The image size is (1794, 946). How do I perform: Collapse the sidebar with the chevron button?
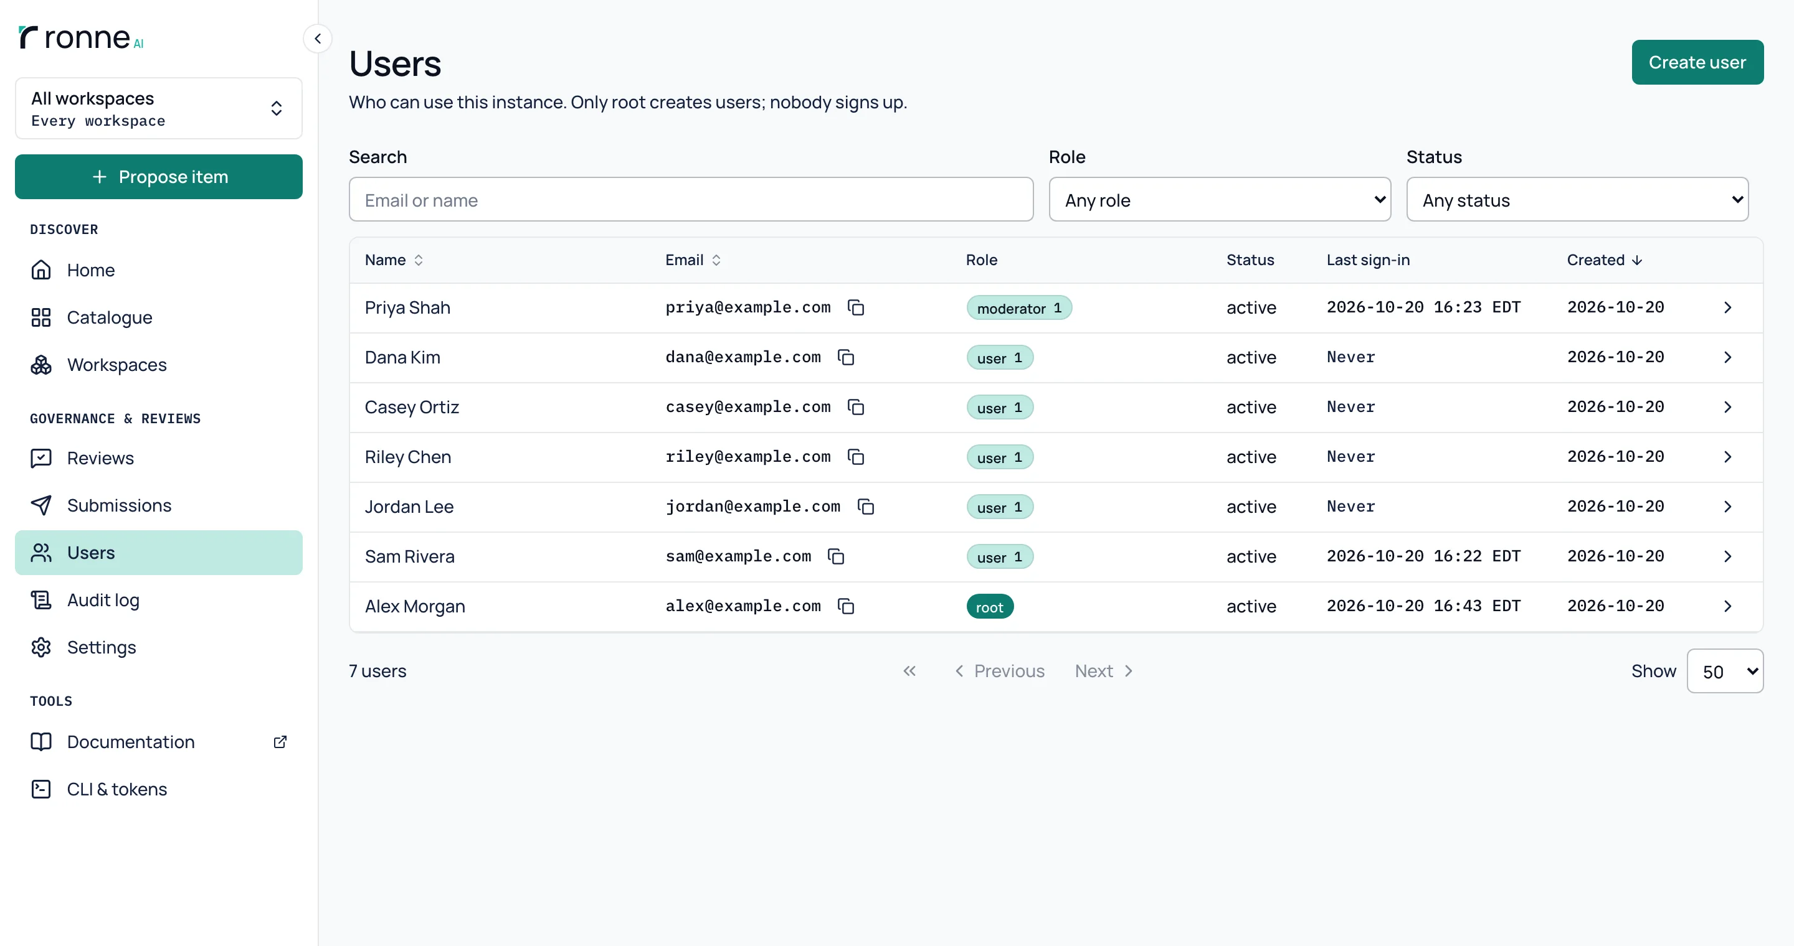click(318, 38)
